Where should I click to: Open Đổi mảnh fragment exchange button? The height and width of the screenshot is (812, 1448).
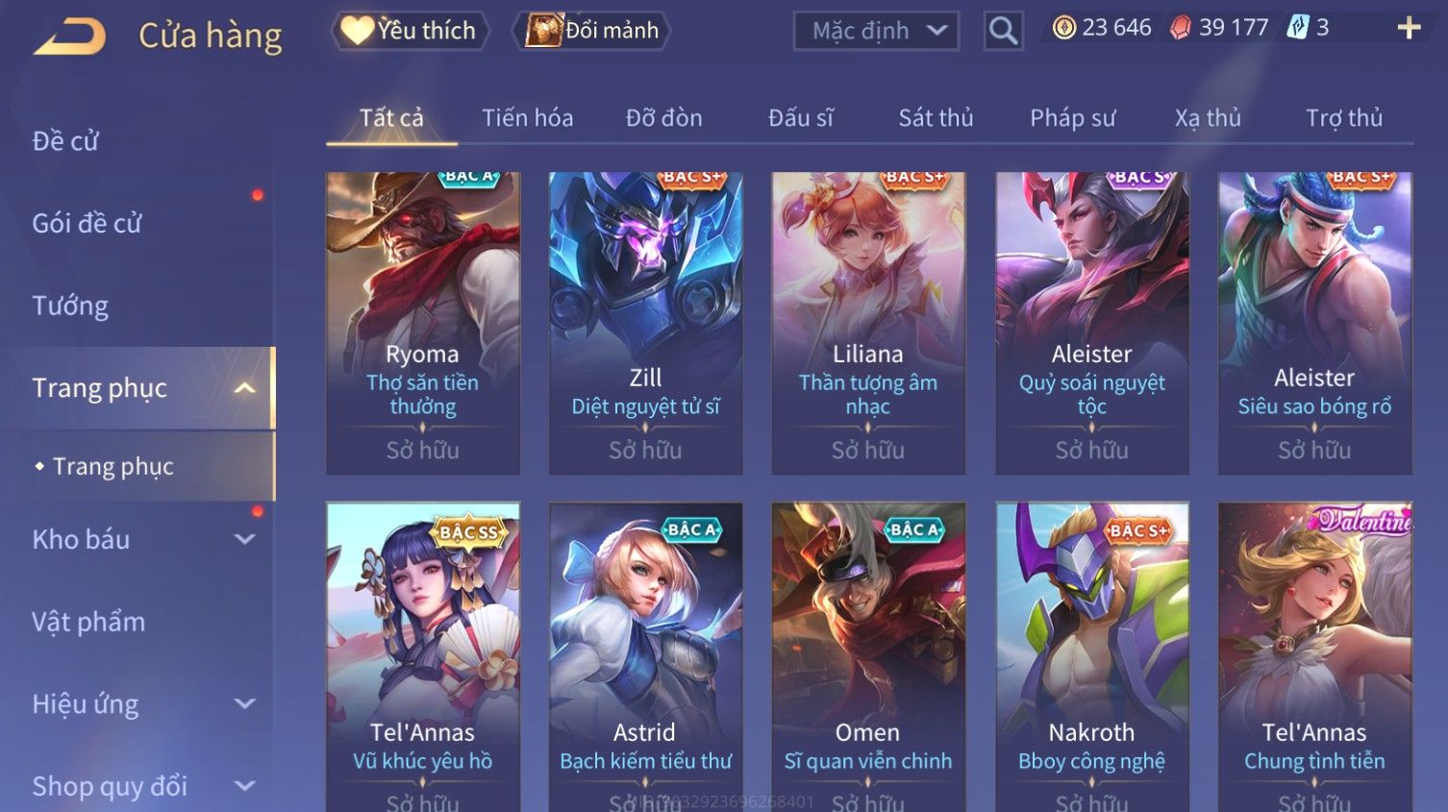click(592, 31)
